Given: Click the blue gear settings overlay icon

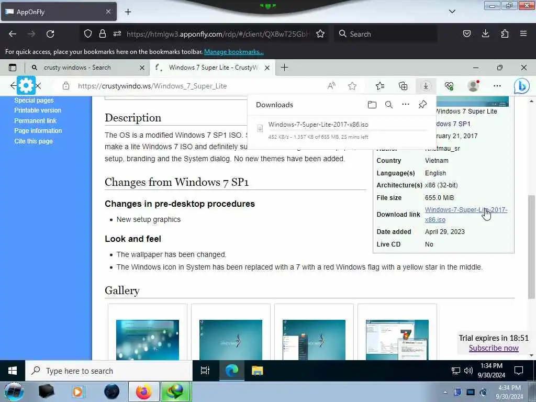Looking at the screenshot, I should coord(26,85).
